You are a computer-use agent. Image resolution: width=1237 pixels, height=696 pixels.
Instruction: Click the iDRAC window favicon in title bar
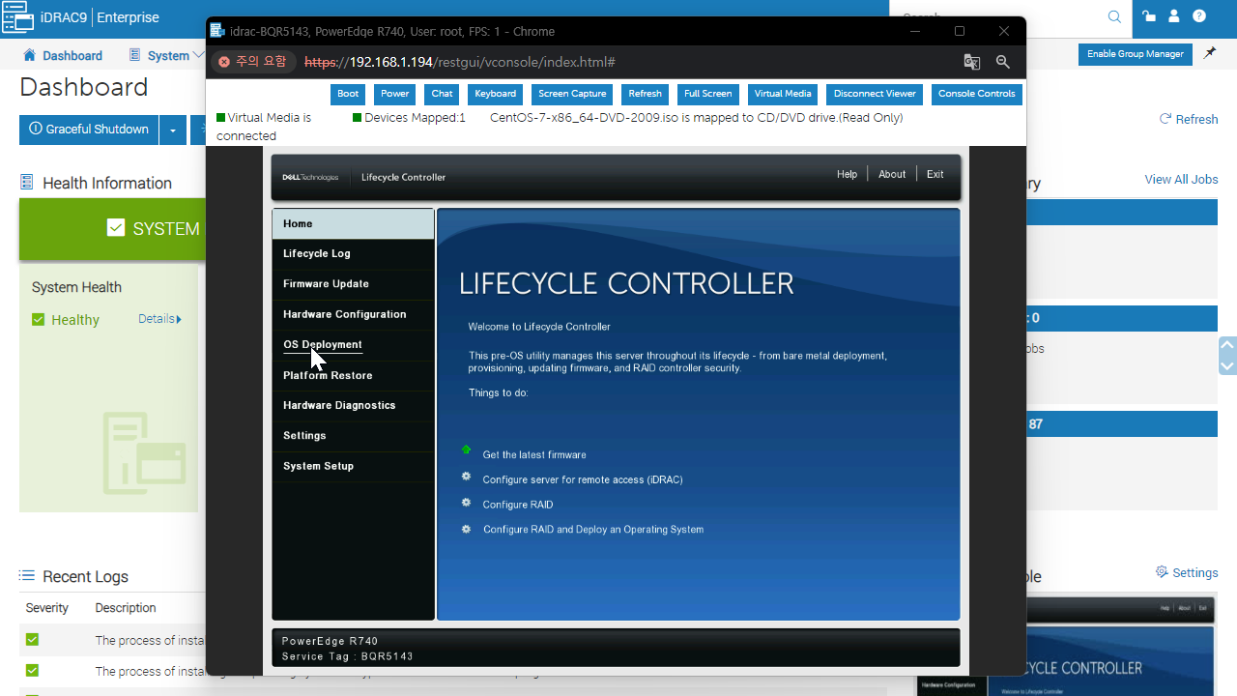tap(218, 31)
